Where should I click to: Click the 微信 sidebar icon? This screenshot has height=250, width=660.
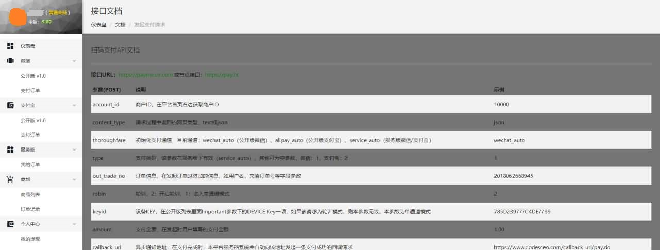pyautogui.click(x=10, y=61)
